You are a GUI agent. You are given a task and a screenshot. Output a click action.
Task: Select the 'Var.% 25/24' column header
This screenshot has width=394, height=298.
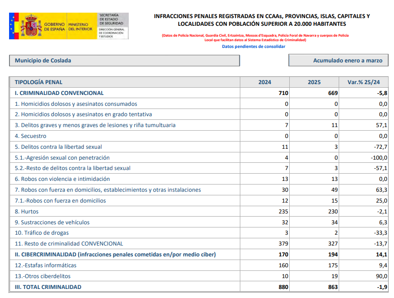364,82
